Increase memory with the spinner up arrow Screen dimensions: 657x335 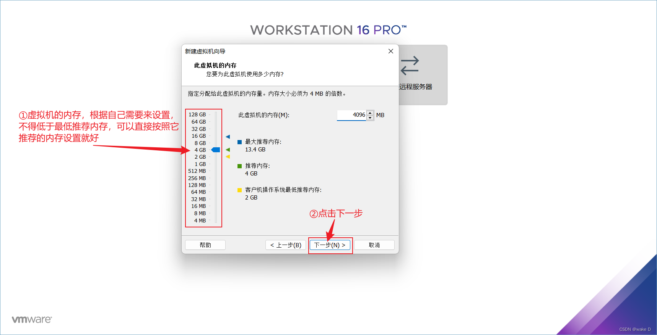click(370, 113)
